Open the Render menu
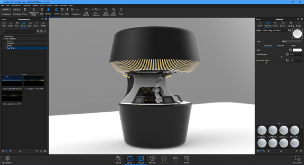304x165 pixels. tap(49, 5)
